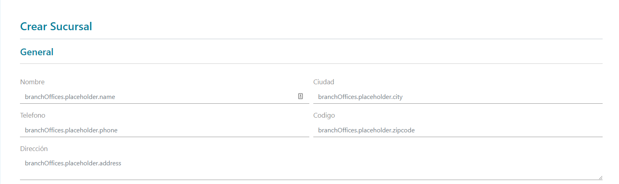Click the branchOffices.placeholder.address placeholder text
619x184 pixels.
73,163
